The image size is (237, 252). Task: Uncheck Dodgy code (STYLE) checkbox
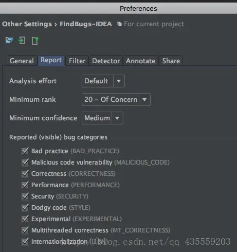coord(25,208)
